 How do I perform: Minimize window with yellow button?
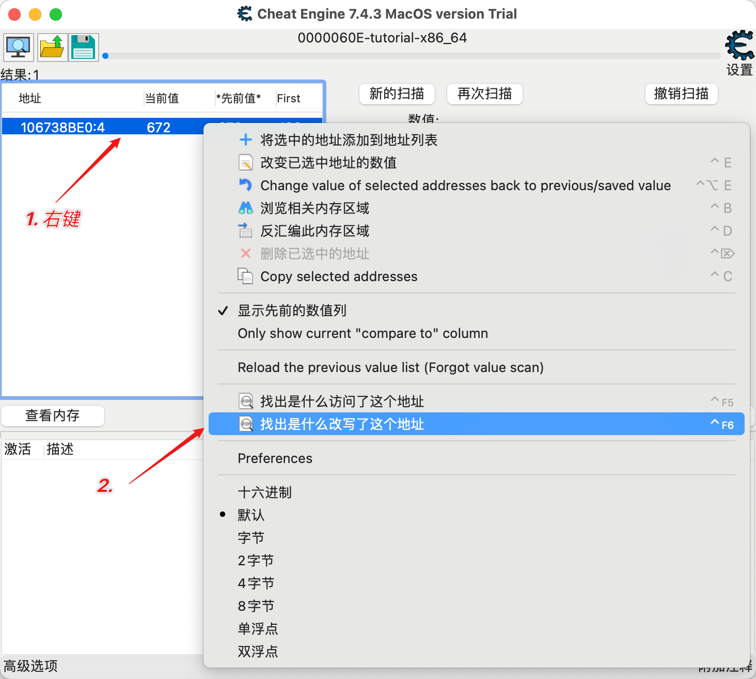(x=35, y=14)
